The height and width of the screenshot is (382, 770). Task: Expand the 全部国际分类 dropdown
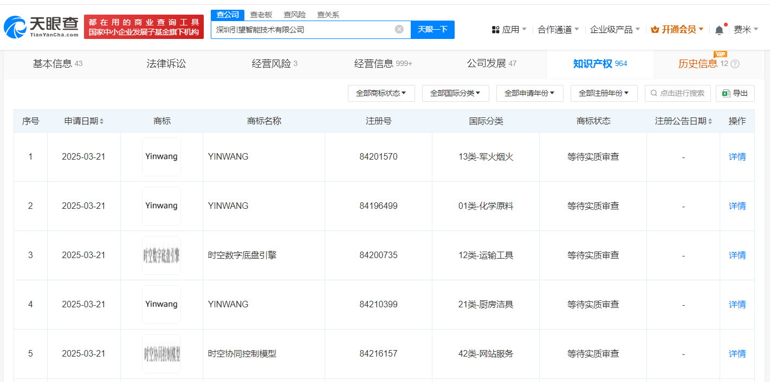455,93
